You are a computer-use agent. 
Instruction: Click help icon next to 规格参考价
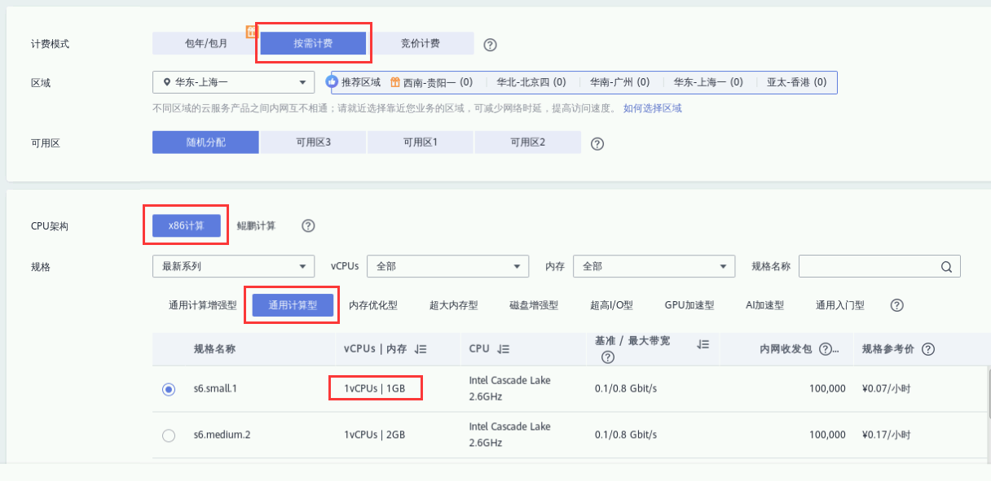[927, 349]
